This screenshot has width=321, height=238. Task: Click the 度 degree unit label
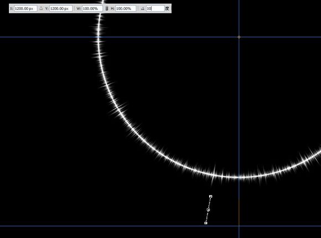tap(167, 8)
